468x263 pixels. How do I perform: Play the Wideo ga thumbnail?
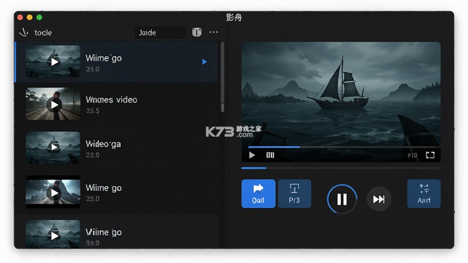(x=53, y=147)
